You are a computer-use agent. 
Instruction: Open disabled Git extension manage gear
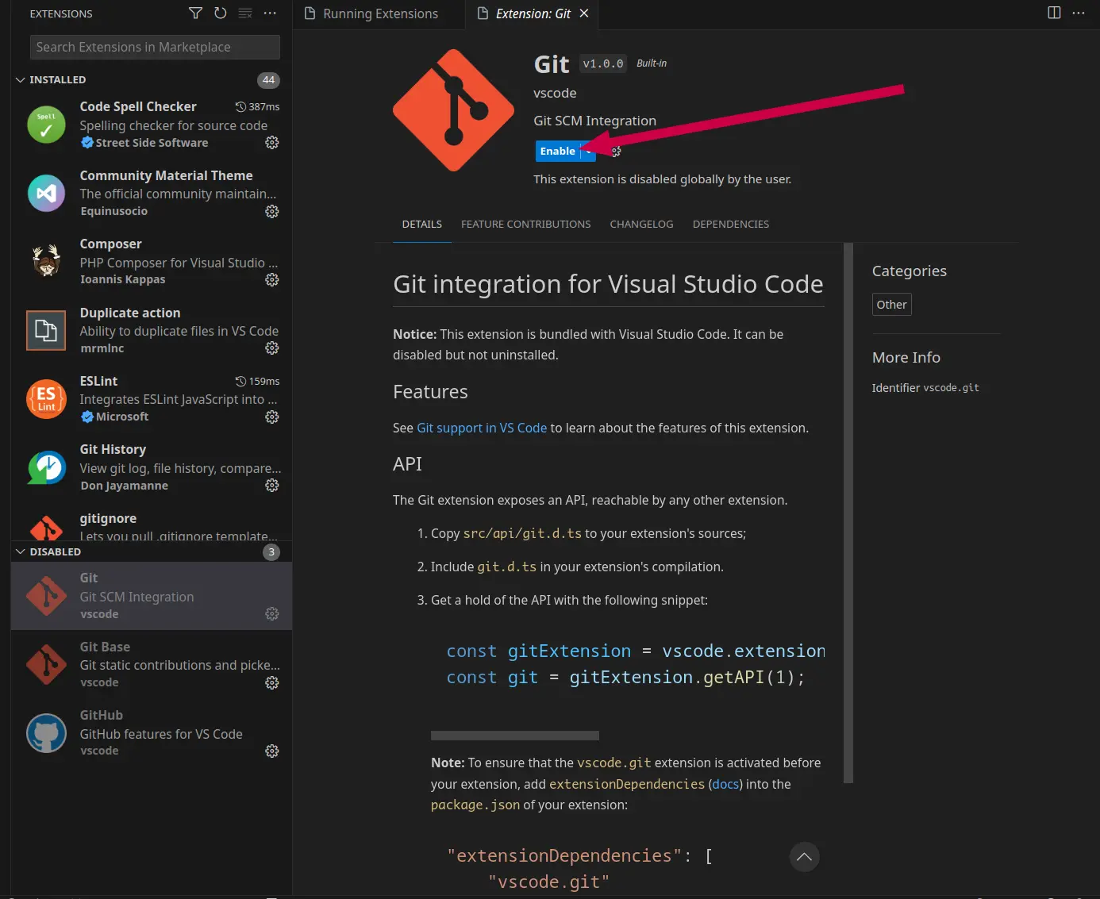tap(272, 614)
